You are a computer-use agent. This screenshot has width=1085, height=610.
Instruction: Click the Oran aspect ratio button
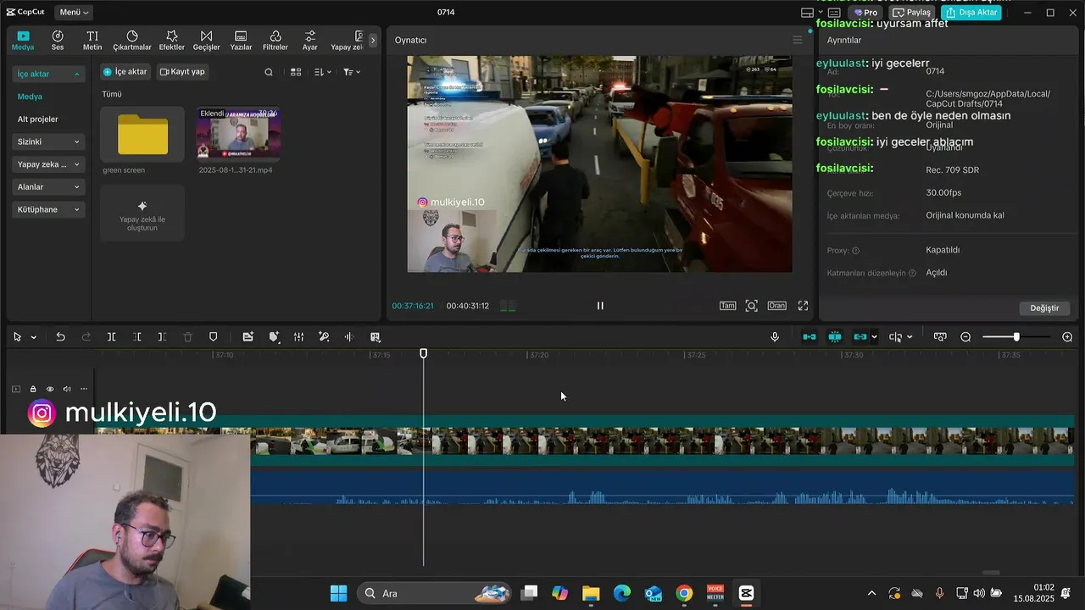(776, 306)
